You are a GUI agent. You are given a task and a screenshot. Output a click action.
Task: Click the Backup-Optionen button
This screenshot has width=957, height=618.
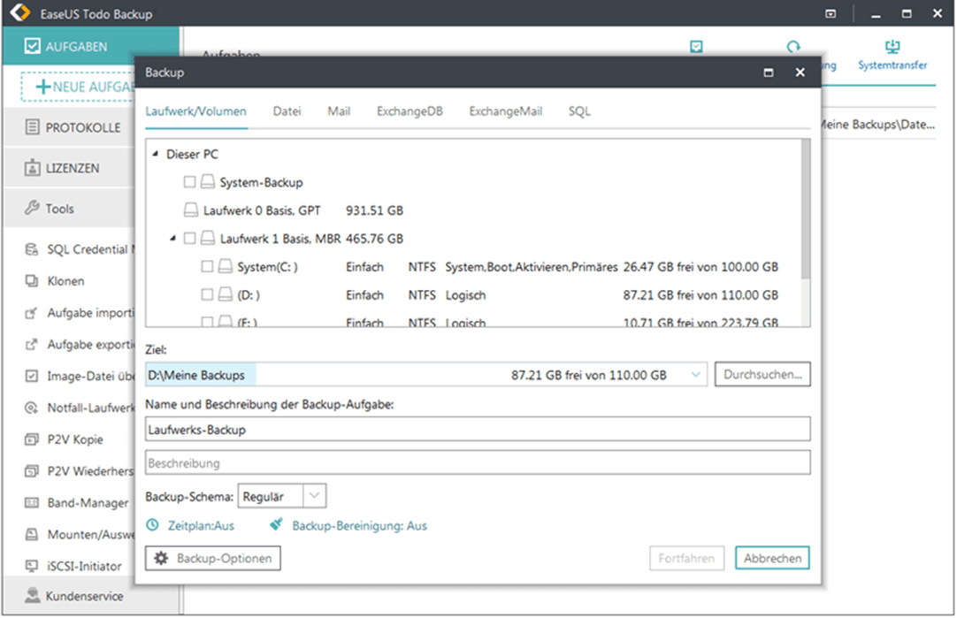tap(213, 558)
